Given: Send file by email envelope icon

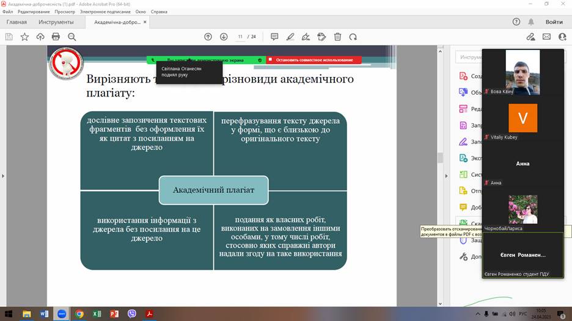Looking at the screenshot, I should 546,37.
